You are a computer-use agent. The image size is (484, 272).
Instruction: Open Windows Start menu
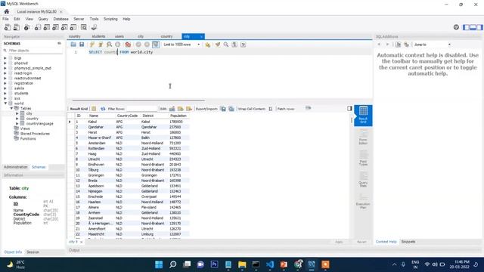pyautogui.click(x=159, y=264)
